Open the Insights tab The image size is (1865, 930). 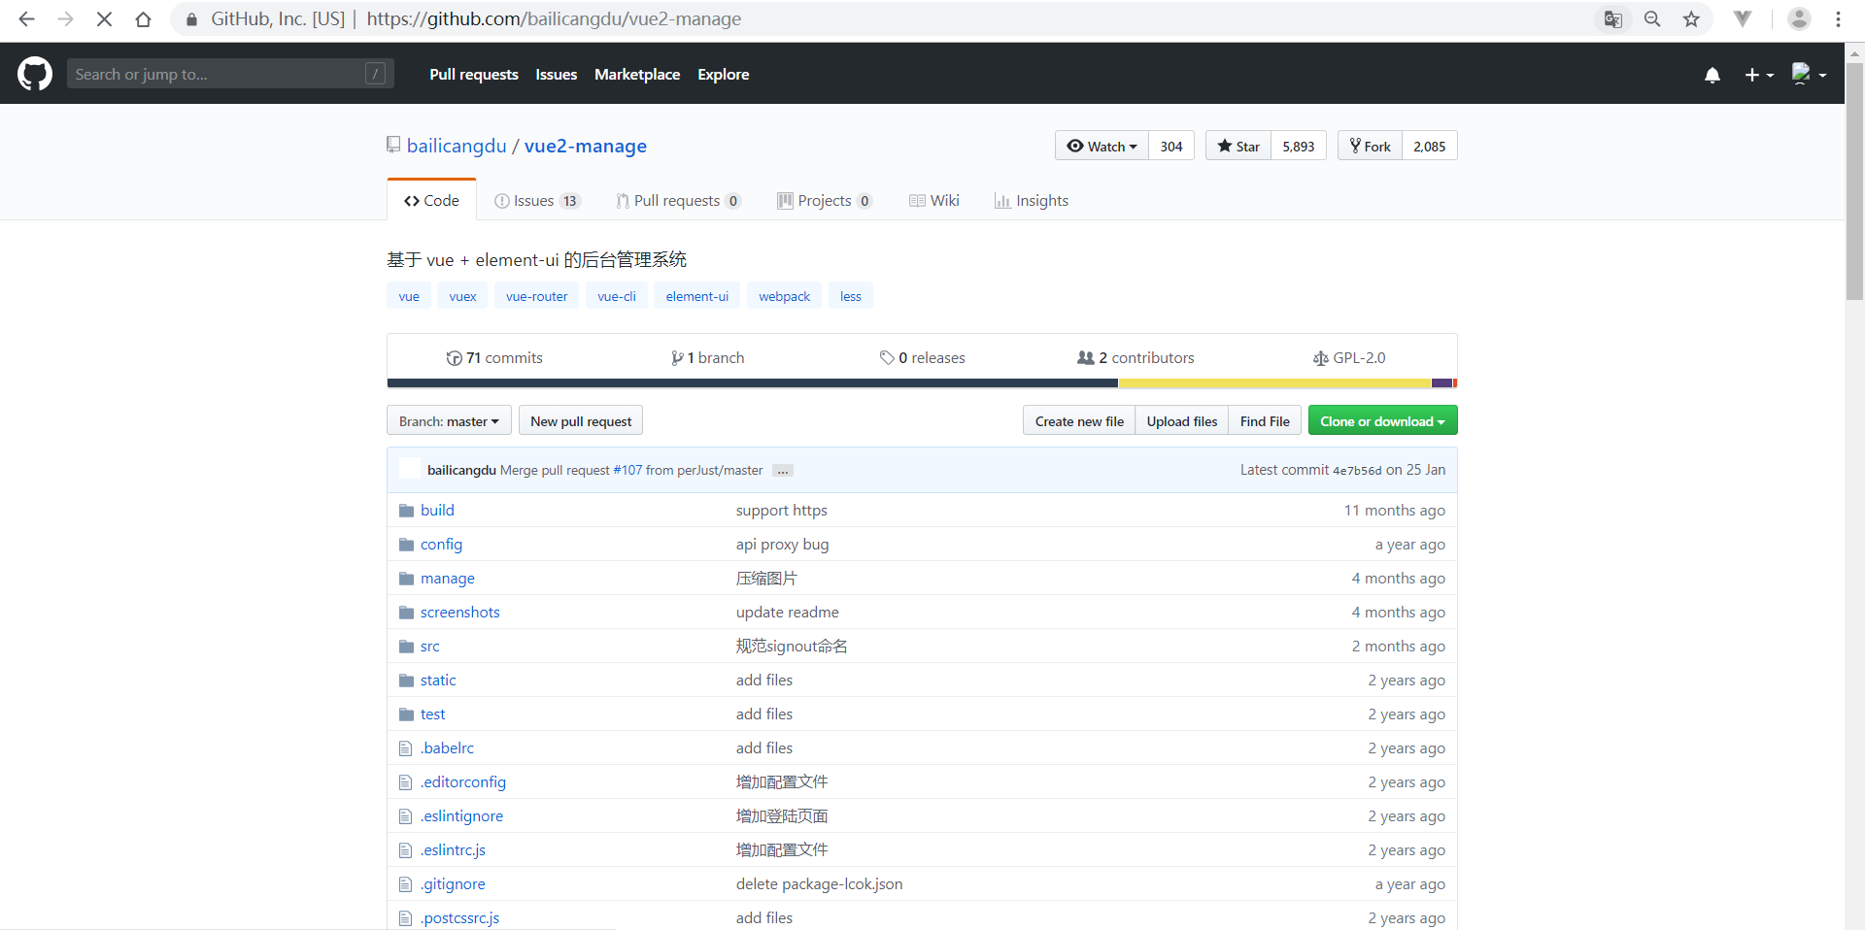coord(1031,201)
